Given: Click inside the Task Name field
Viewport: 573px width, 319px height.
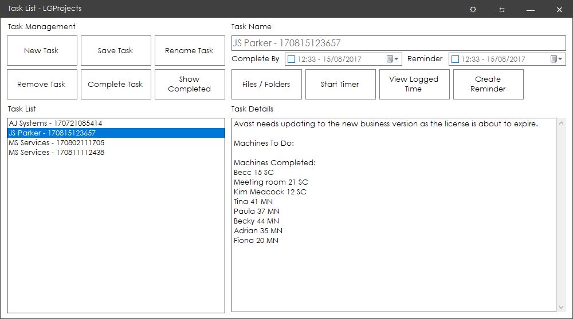Looking at the screenshot, I should tap(398, 43).
